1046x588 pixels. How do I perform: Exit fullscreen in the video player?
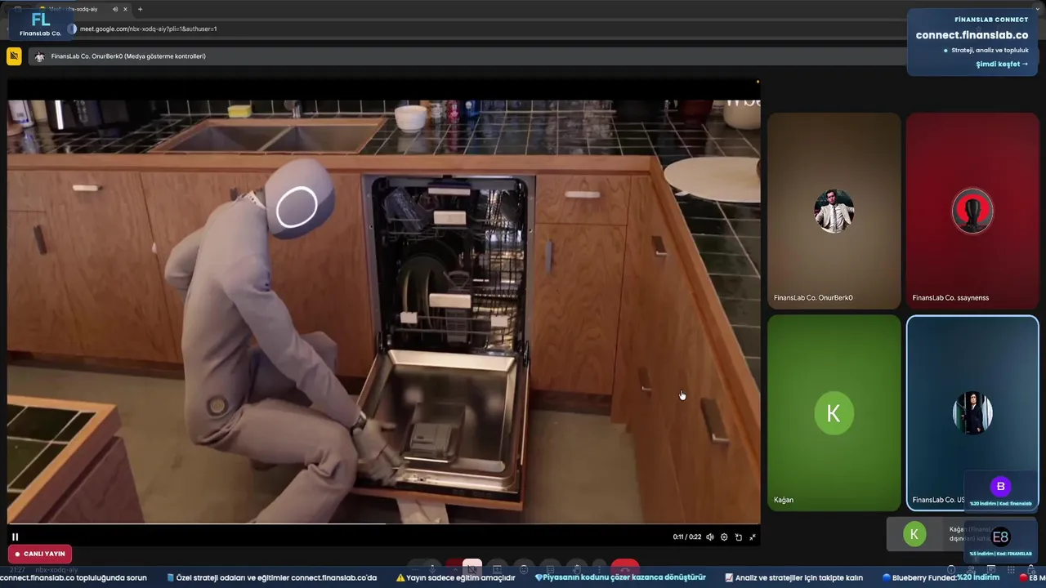pyautogui.click(x=753, y=537)
